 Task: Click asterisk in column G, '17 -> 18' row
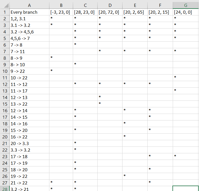coord(175,156)
